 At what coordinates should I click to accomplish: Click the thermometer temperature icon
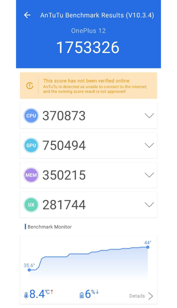click(x=26, y=295)
